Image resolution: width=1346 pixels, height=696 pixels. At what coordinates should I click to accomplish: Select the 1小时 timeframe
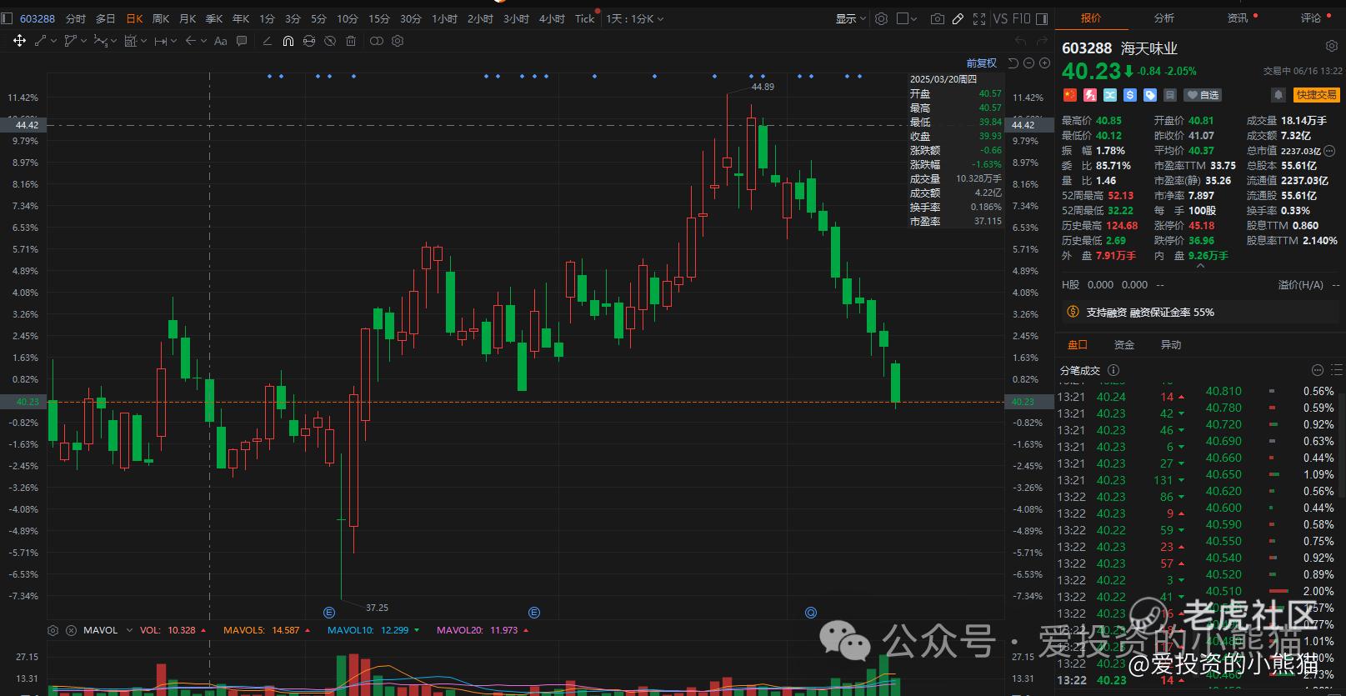click(x=444, y=18)
